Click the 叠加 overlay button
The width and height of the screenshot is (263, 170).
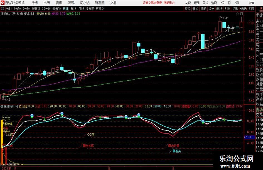(x=195, y=9)
